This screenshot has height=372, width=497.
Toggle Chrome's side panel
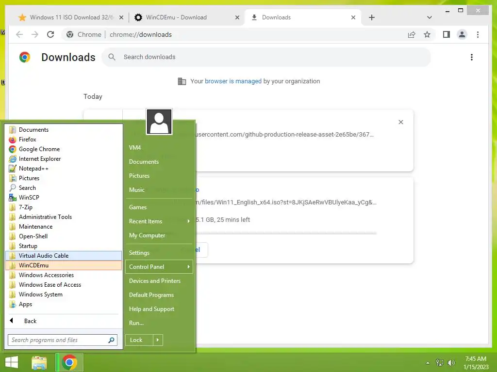(x=447, y=34)
